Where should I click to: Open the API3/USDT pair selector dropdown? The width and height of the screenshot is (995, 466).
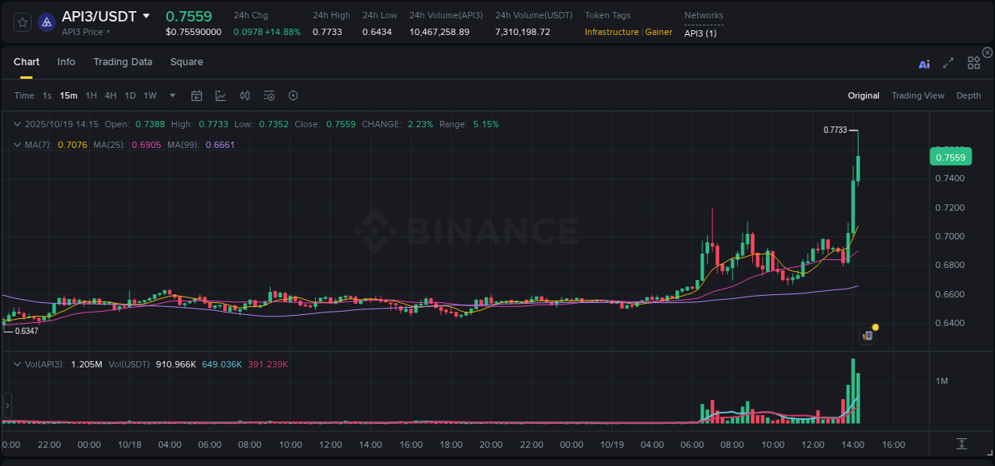point(146,15)
